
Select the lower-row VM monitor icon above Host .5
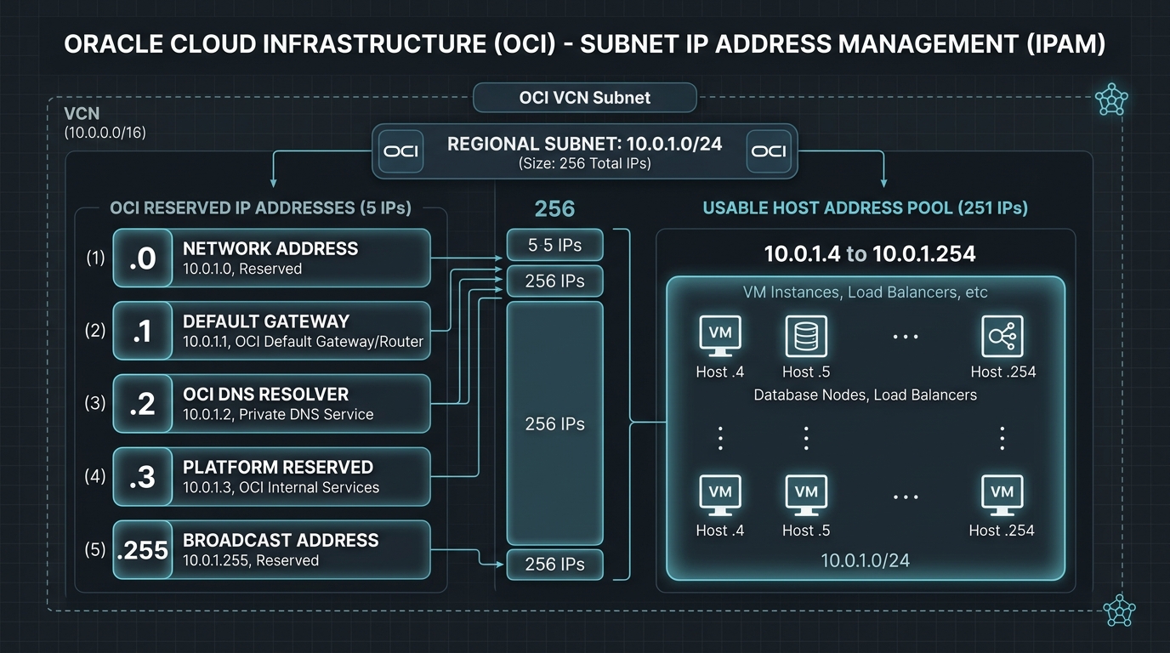tap(806, 497)
